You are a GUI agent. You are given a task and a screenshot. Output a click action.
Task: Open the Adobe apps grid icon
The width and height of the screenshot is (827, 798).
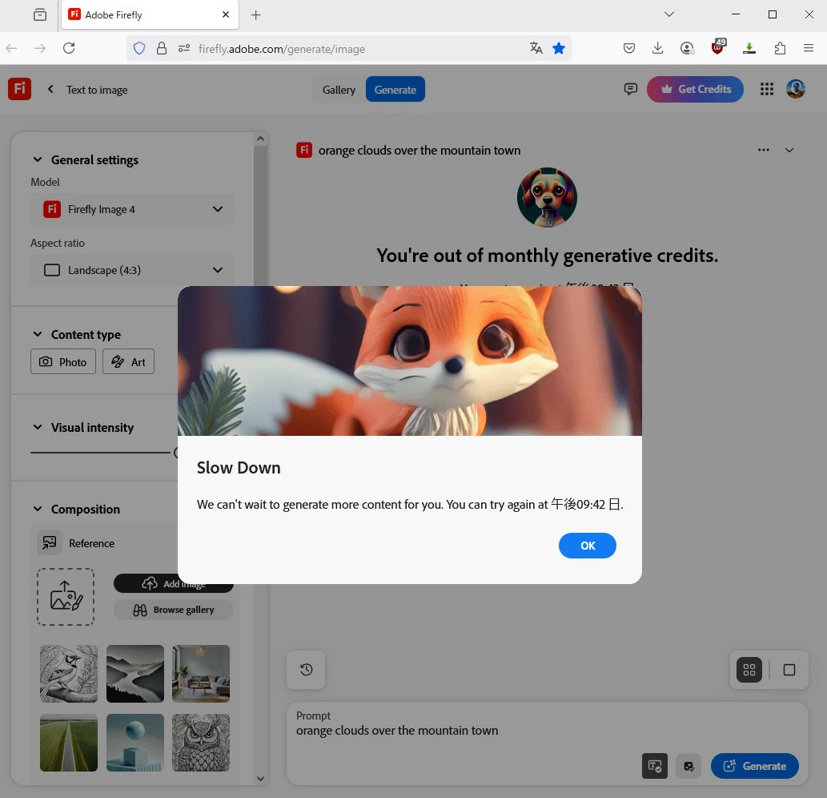point(766,89)
